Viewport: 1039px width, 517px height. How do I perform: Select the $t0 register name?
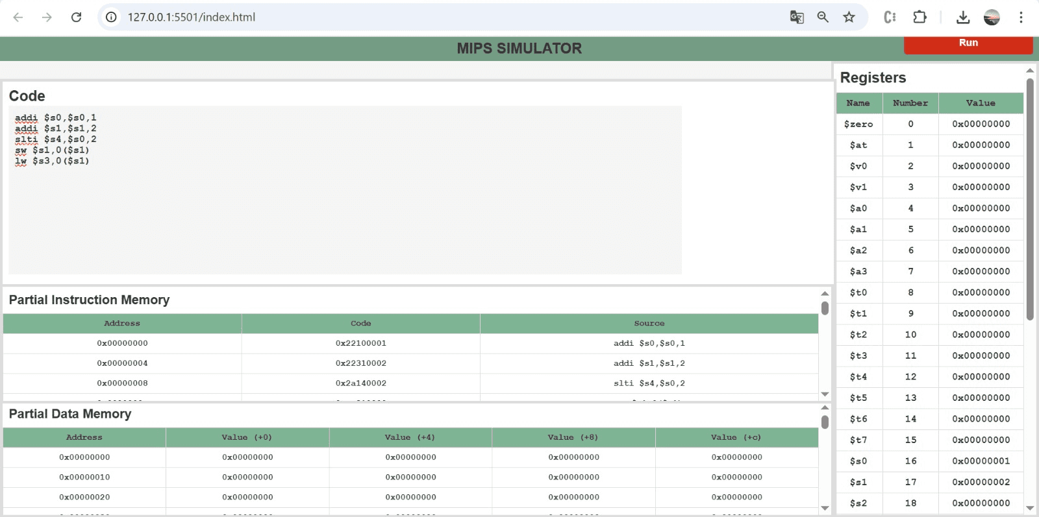click(x=858, y=293)
